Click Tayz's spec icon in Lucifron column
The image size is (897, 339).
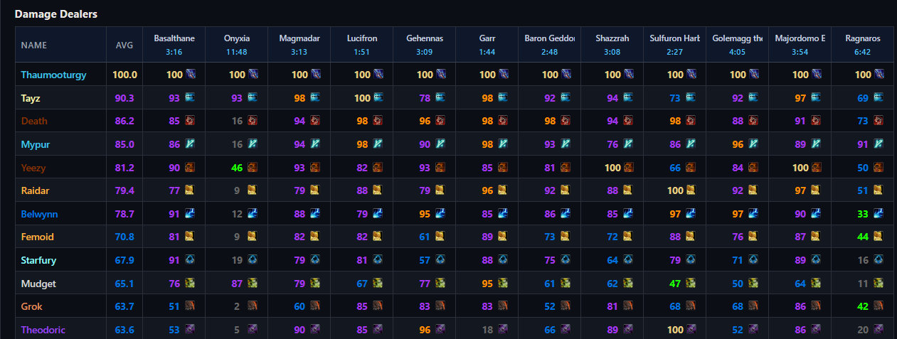point(378,97)
